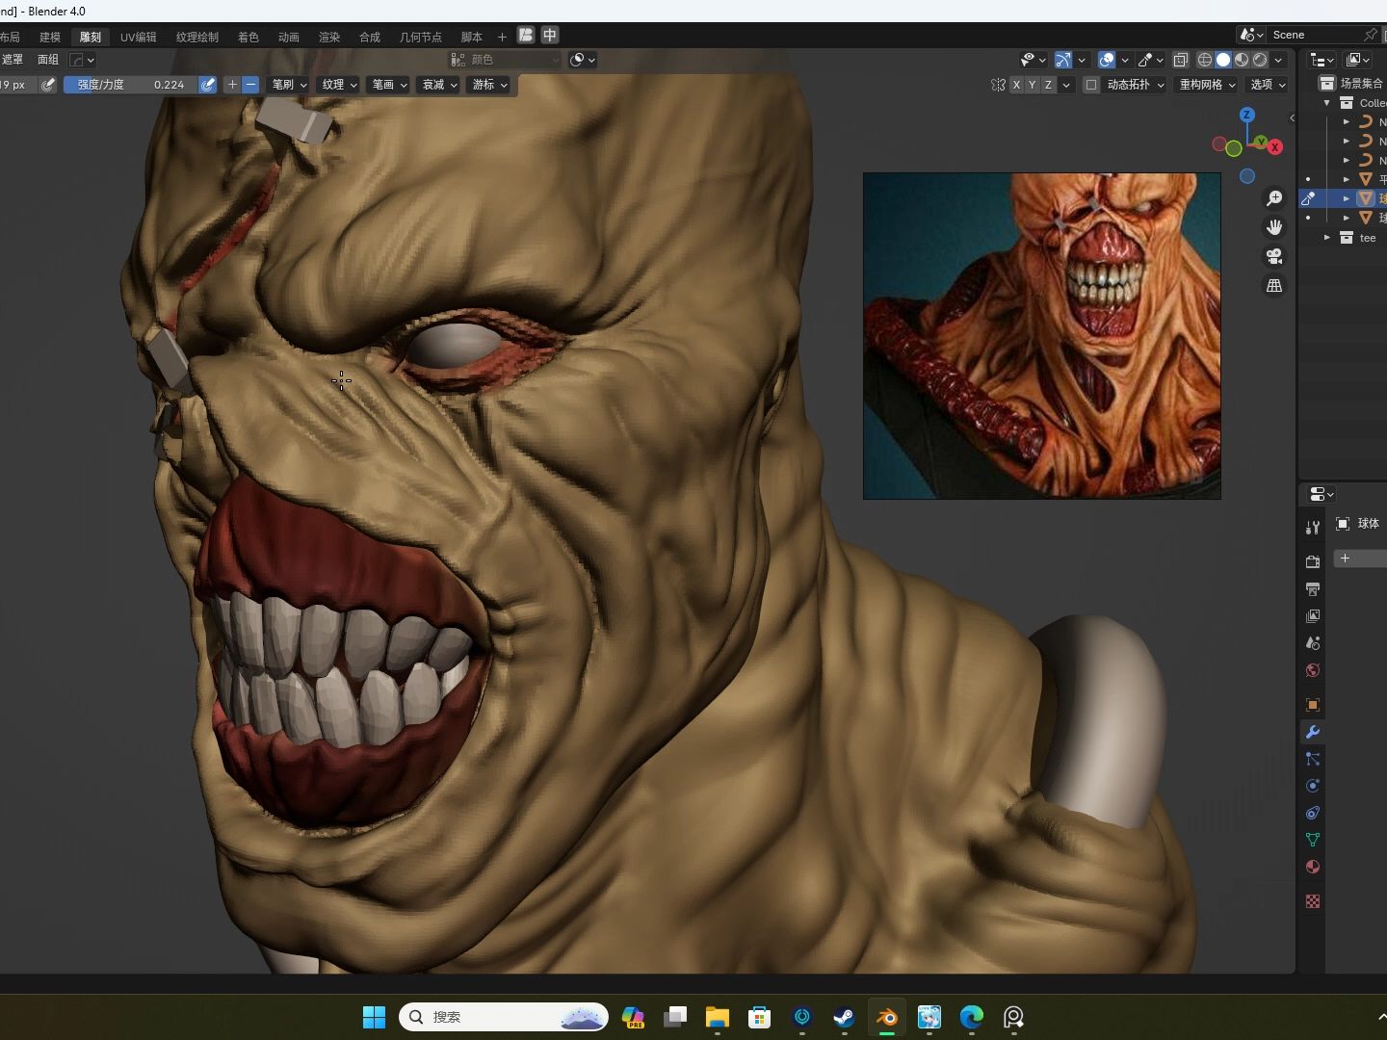Toggle viewport overlays button
The width and height of the screenshot is (1387, 1040).
[x=1107, y=60]
